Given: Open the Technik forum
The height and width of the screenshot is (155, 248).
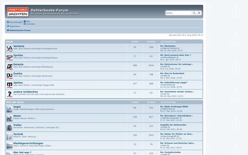Looking at the screenshot, I should 18,134.
